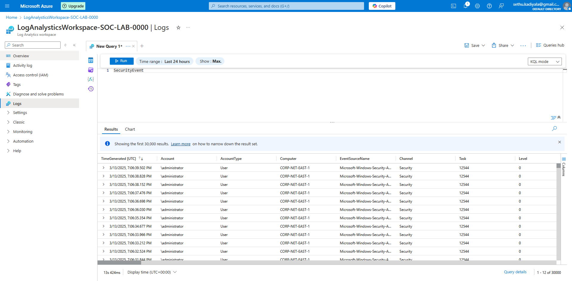Image resolution: width=572 pixels, height=281 pixels.
Task: Click the account avatar
Action: (x=566, y=6)
